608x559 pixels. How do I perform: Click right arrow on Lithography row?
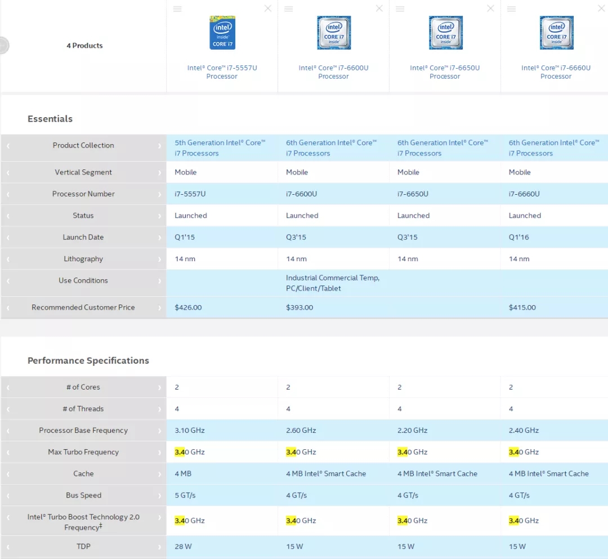pos(159,260)
